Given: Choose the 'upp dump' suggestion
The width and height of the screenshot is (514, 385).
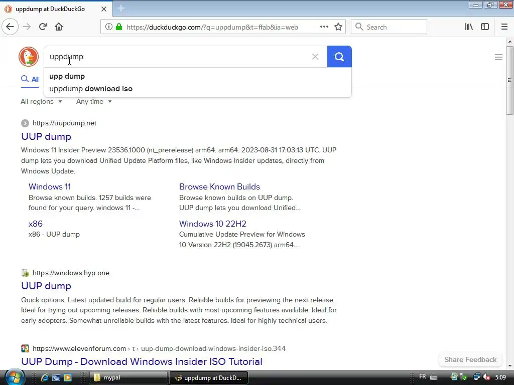Looking at the screenshot, I should 67,76.
